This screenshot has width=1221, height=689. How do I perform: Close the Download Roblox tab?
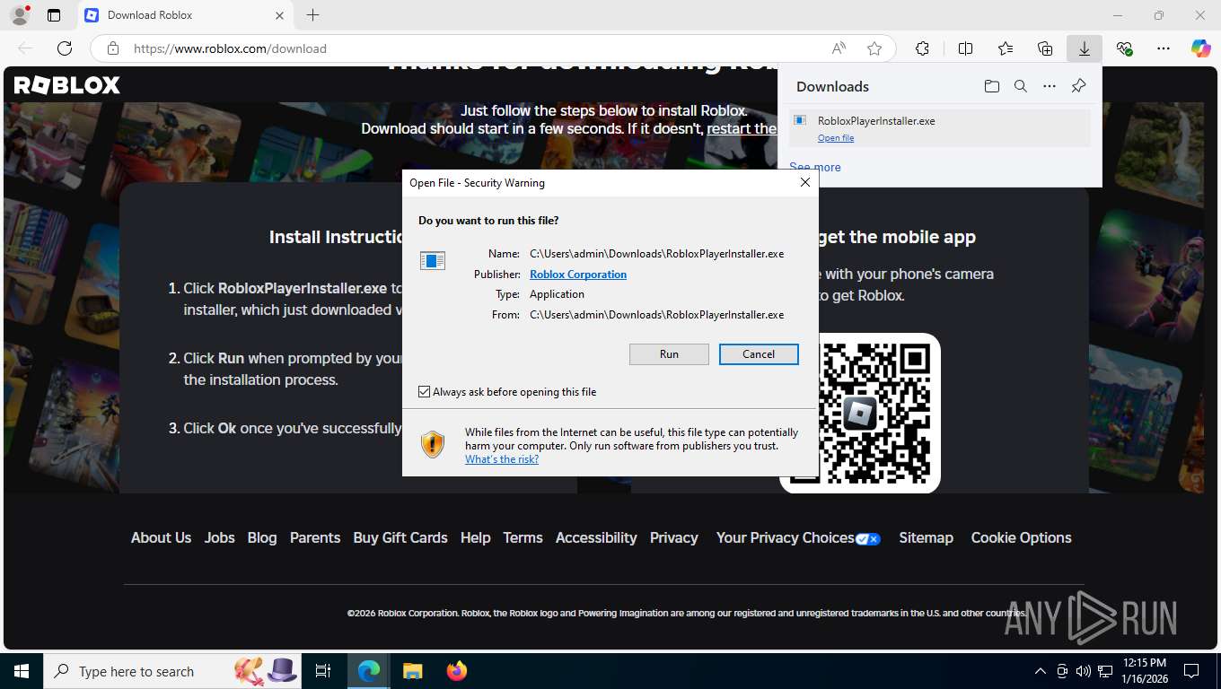coord(279,15)
